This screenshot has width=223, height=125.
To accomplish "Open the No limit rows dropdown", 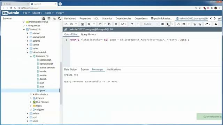I will point(151,24).
